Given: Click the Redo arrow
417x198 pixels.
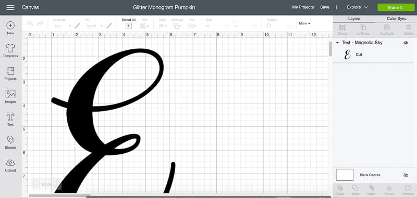Looking at the screenshot, I should click(x=41, y=23).
